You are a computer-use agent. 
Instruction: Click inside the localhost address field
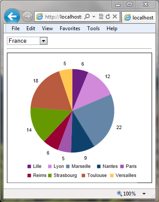[x=64, y=17]
